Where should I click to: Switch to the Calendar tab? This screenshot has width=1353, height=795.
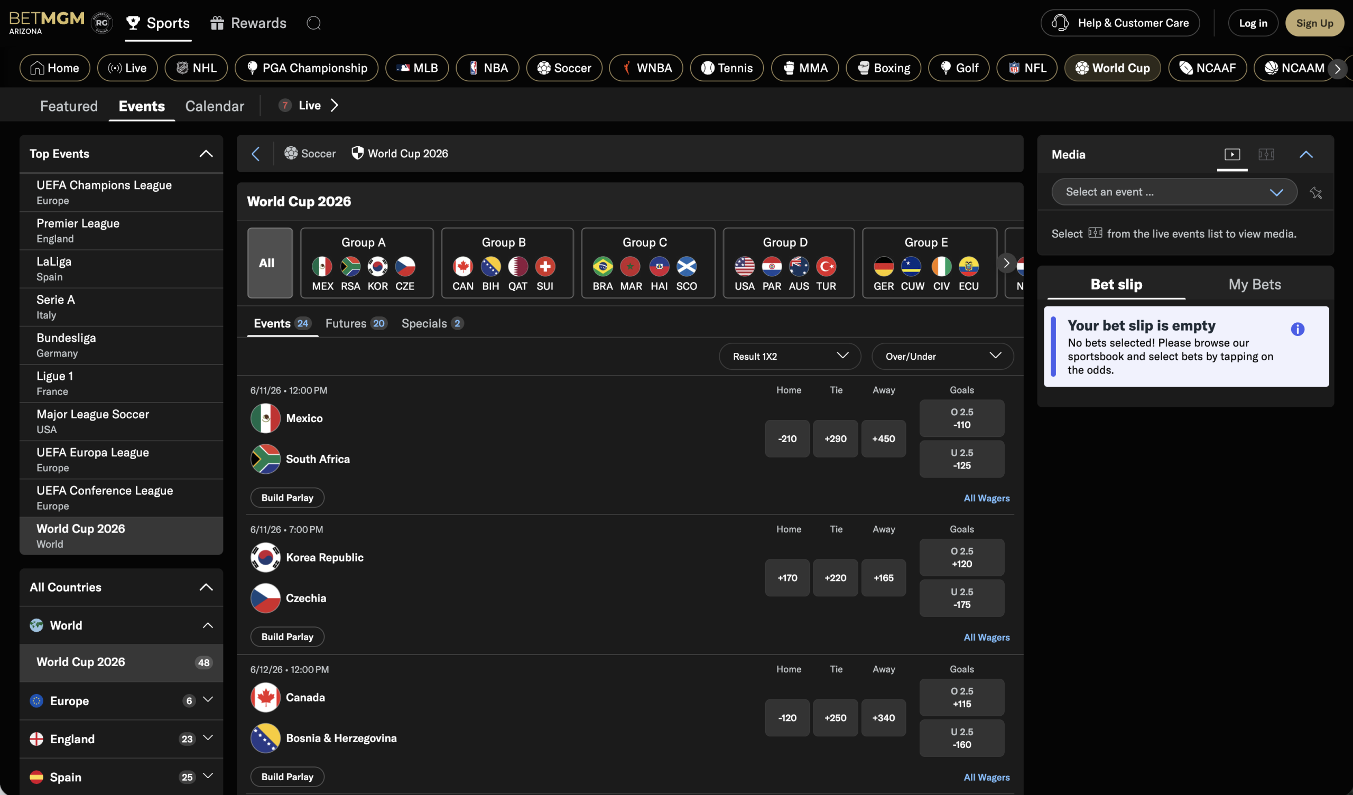pos(215,106)
